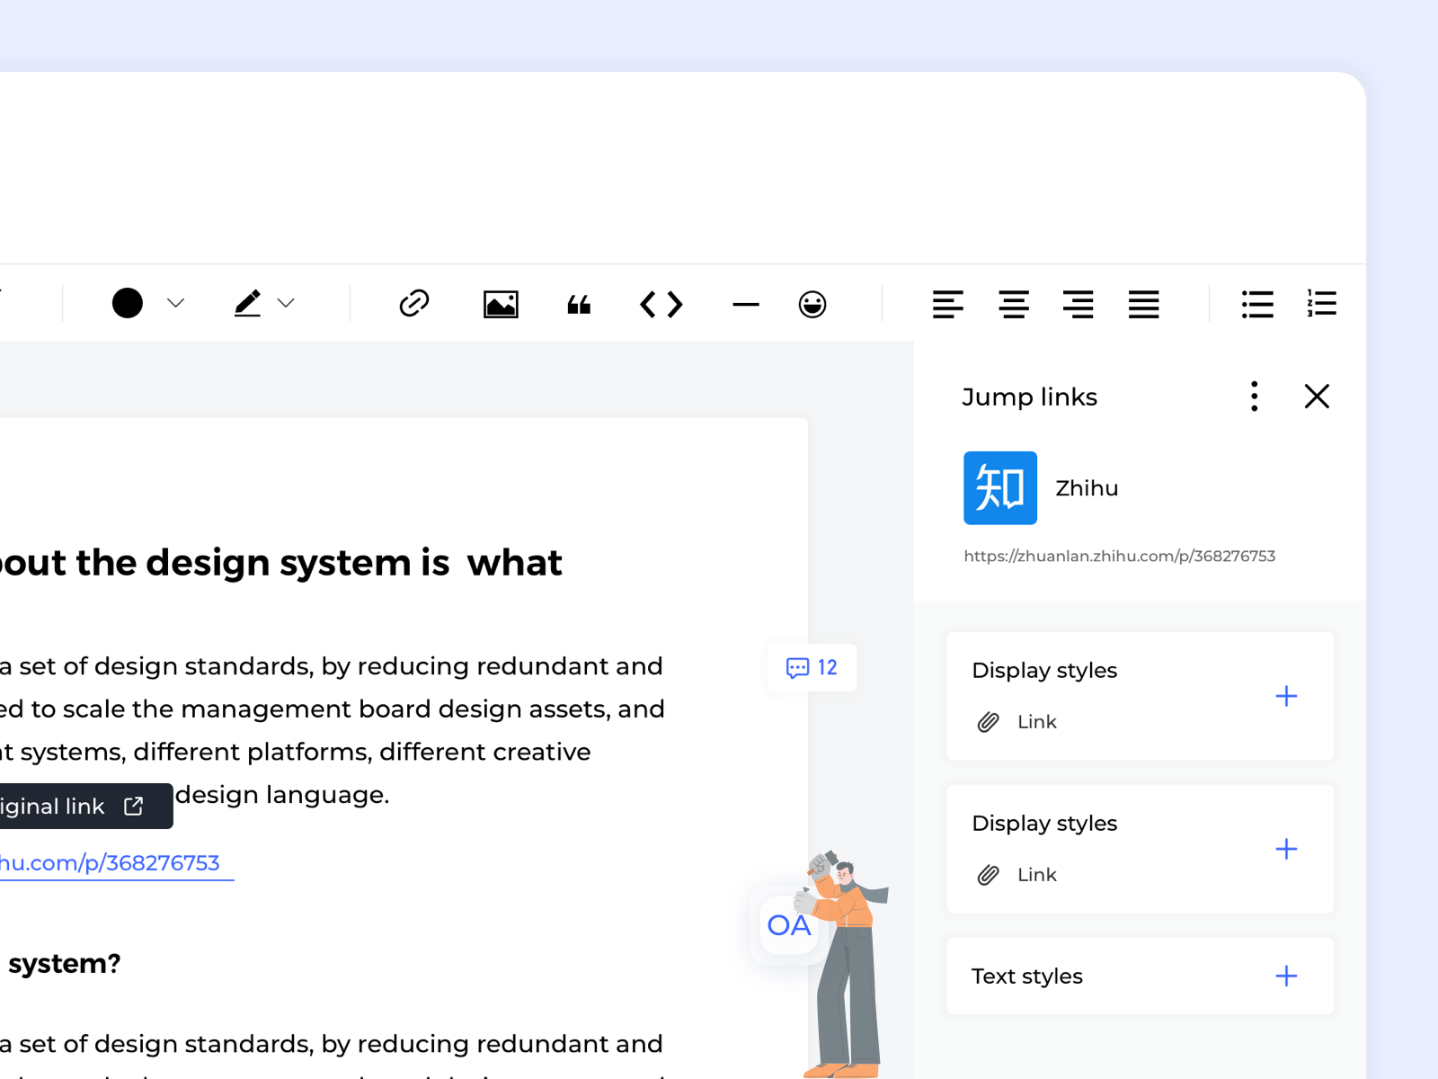Image resolution: width=1438 pixels, height=1079 pixels.
Task: Insert an image using the picture icon
Action: pyautogui.click(x=501, y=304)
